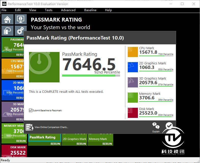The image size is (200, 163).
Task: Toggle Submit Baseline to Passmark checkbox
Action: point(31,111)
